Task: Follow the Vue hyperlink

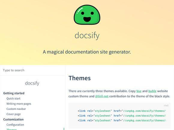Action: (139, 91)
